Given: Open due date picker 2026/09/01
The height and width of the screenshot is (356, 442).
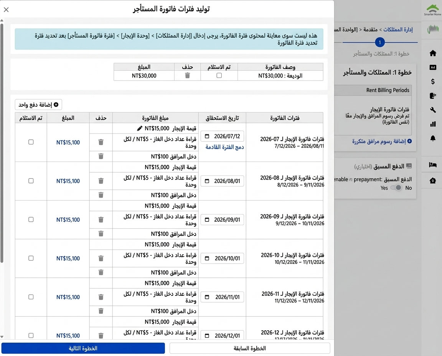Looking at the screenshot, I should [222, 219].
